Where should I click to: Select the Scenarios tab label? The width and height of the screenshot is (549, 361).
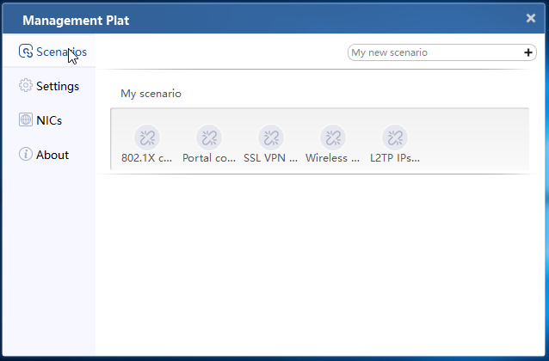click(x=62, y=52)
